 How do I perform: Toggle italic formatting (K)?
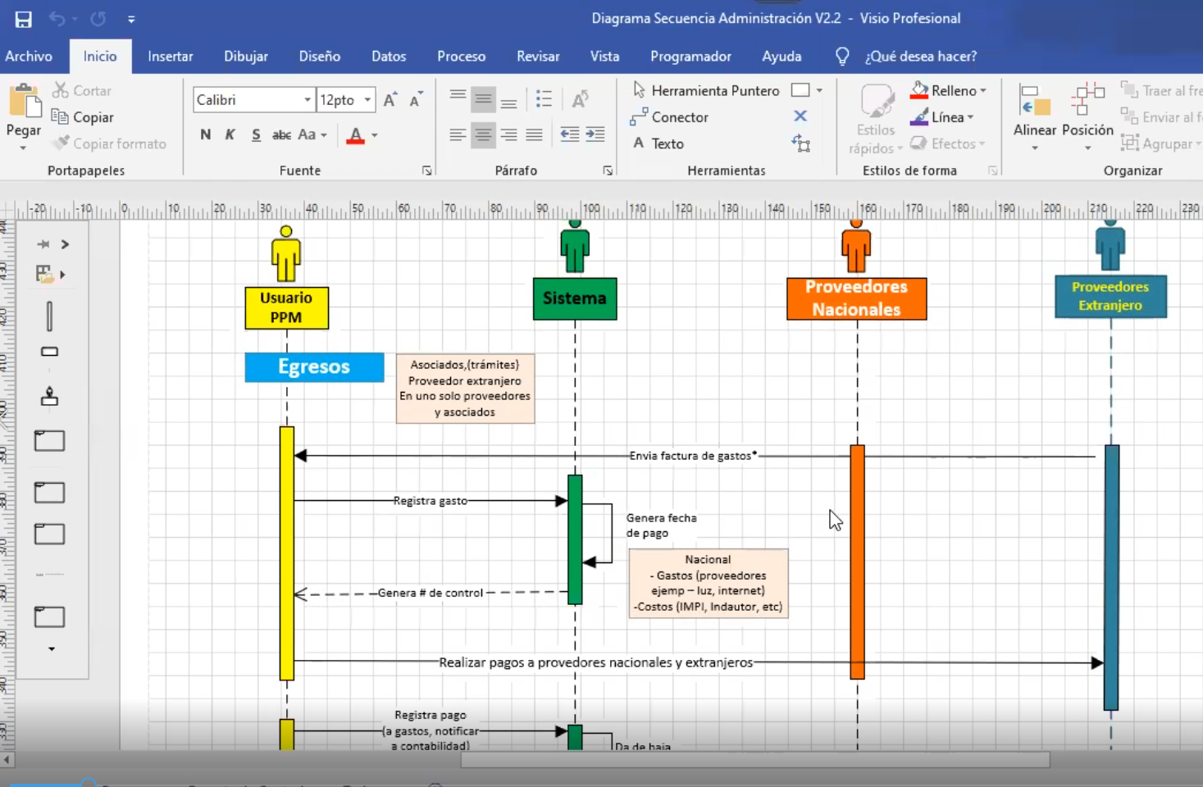pos(230,135)
